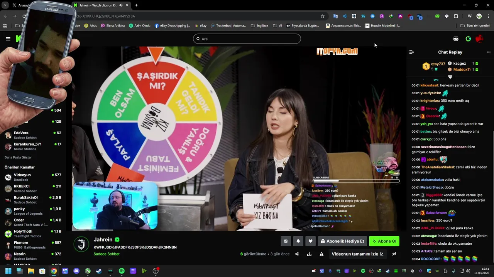The image size is (494, 277).
Task: Open panky's League of Legends channel
Action: click(x=33, y=211)
